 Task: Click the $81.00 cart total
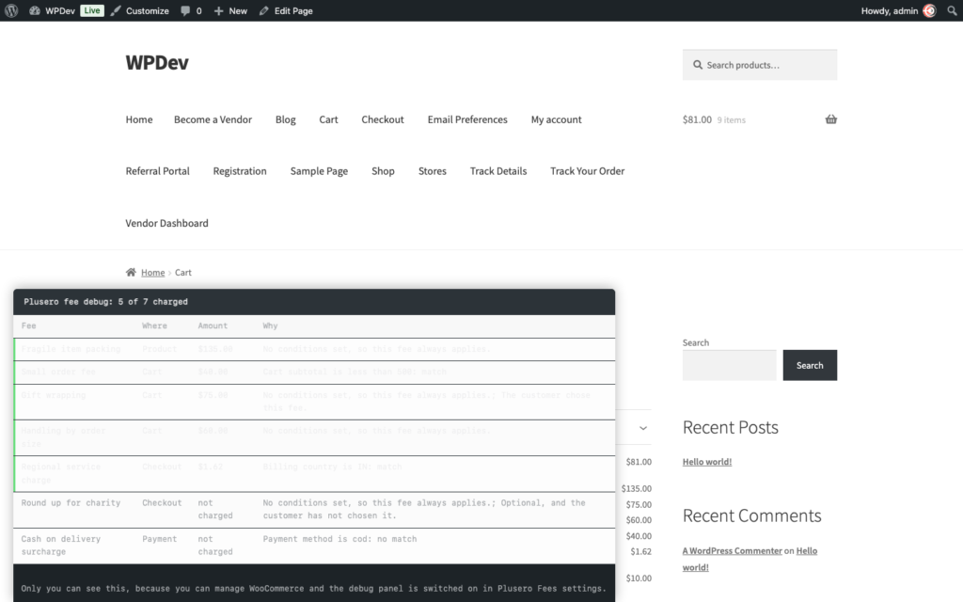click(697, 119)
